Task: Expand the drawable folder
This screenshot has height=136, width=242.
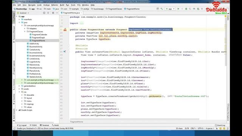Action: (x=22, y=95)
